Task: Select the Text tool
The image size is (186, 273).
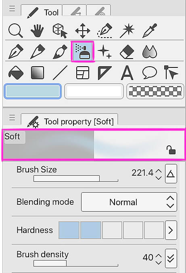Action: click(x=127, y=73)
